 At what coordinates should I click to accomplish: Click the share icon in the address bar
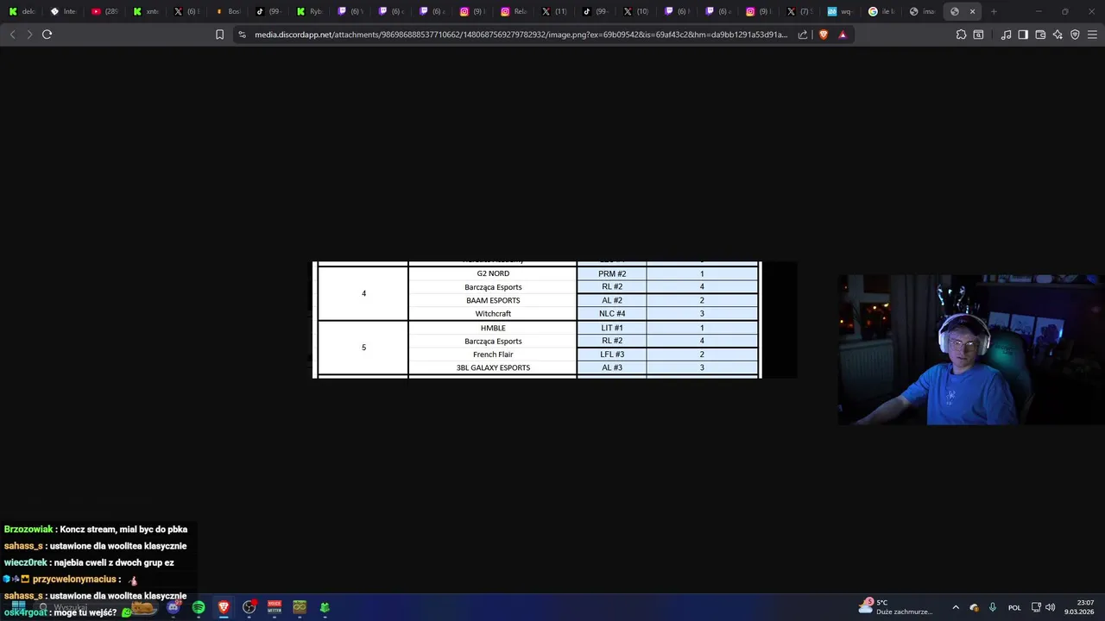803,34
